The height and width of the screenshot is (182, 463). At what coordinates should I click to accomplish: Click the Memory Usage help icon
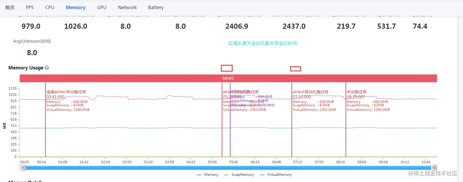tap(47, 68)
